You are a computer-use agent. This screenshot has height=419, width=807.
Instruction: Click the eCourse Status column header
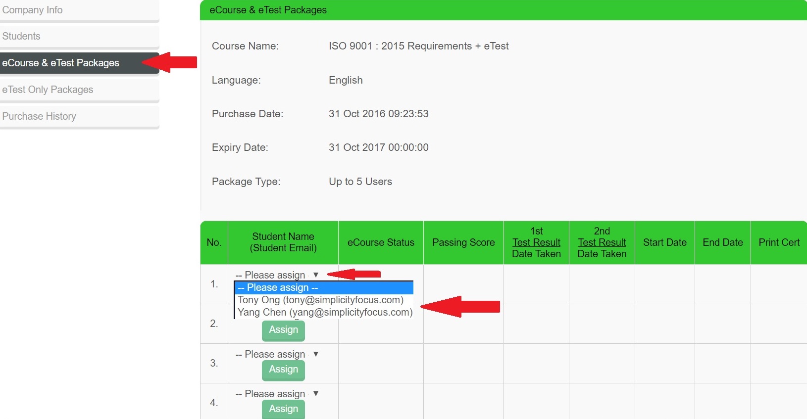point(381,242)
